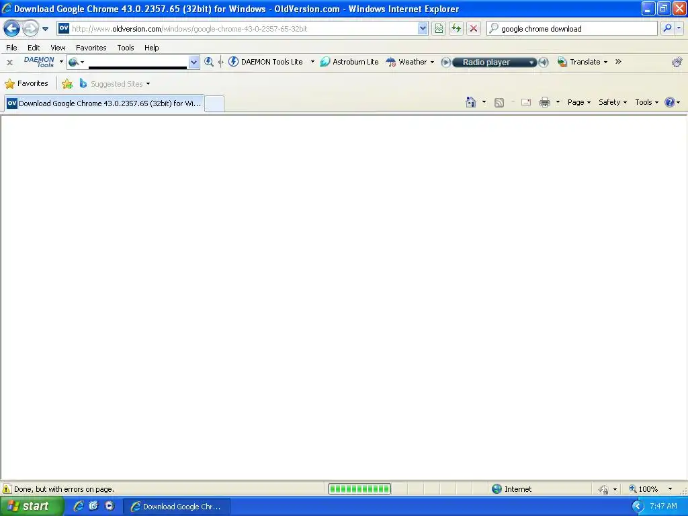Play the radio with the play button
Image resolution: width=688 pixels, height=516 pixels.
[x=445, y=62]
